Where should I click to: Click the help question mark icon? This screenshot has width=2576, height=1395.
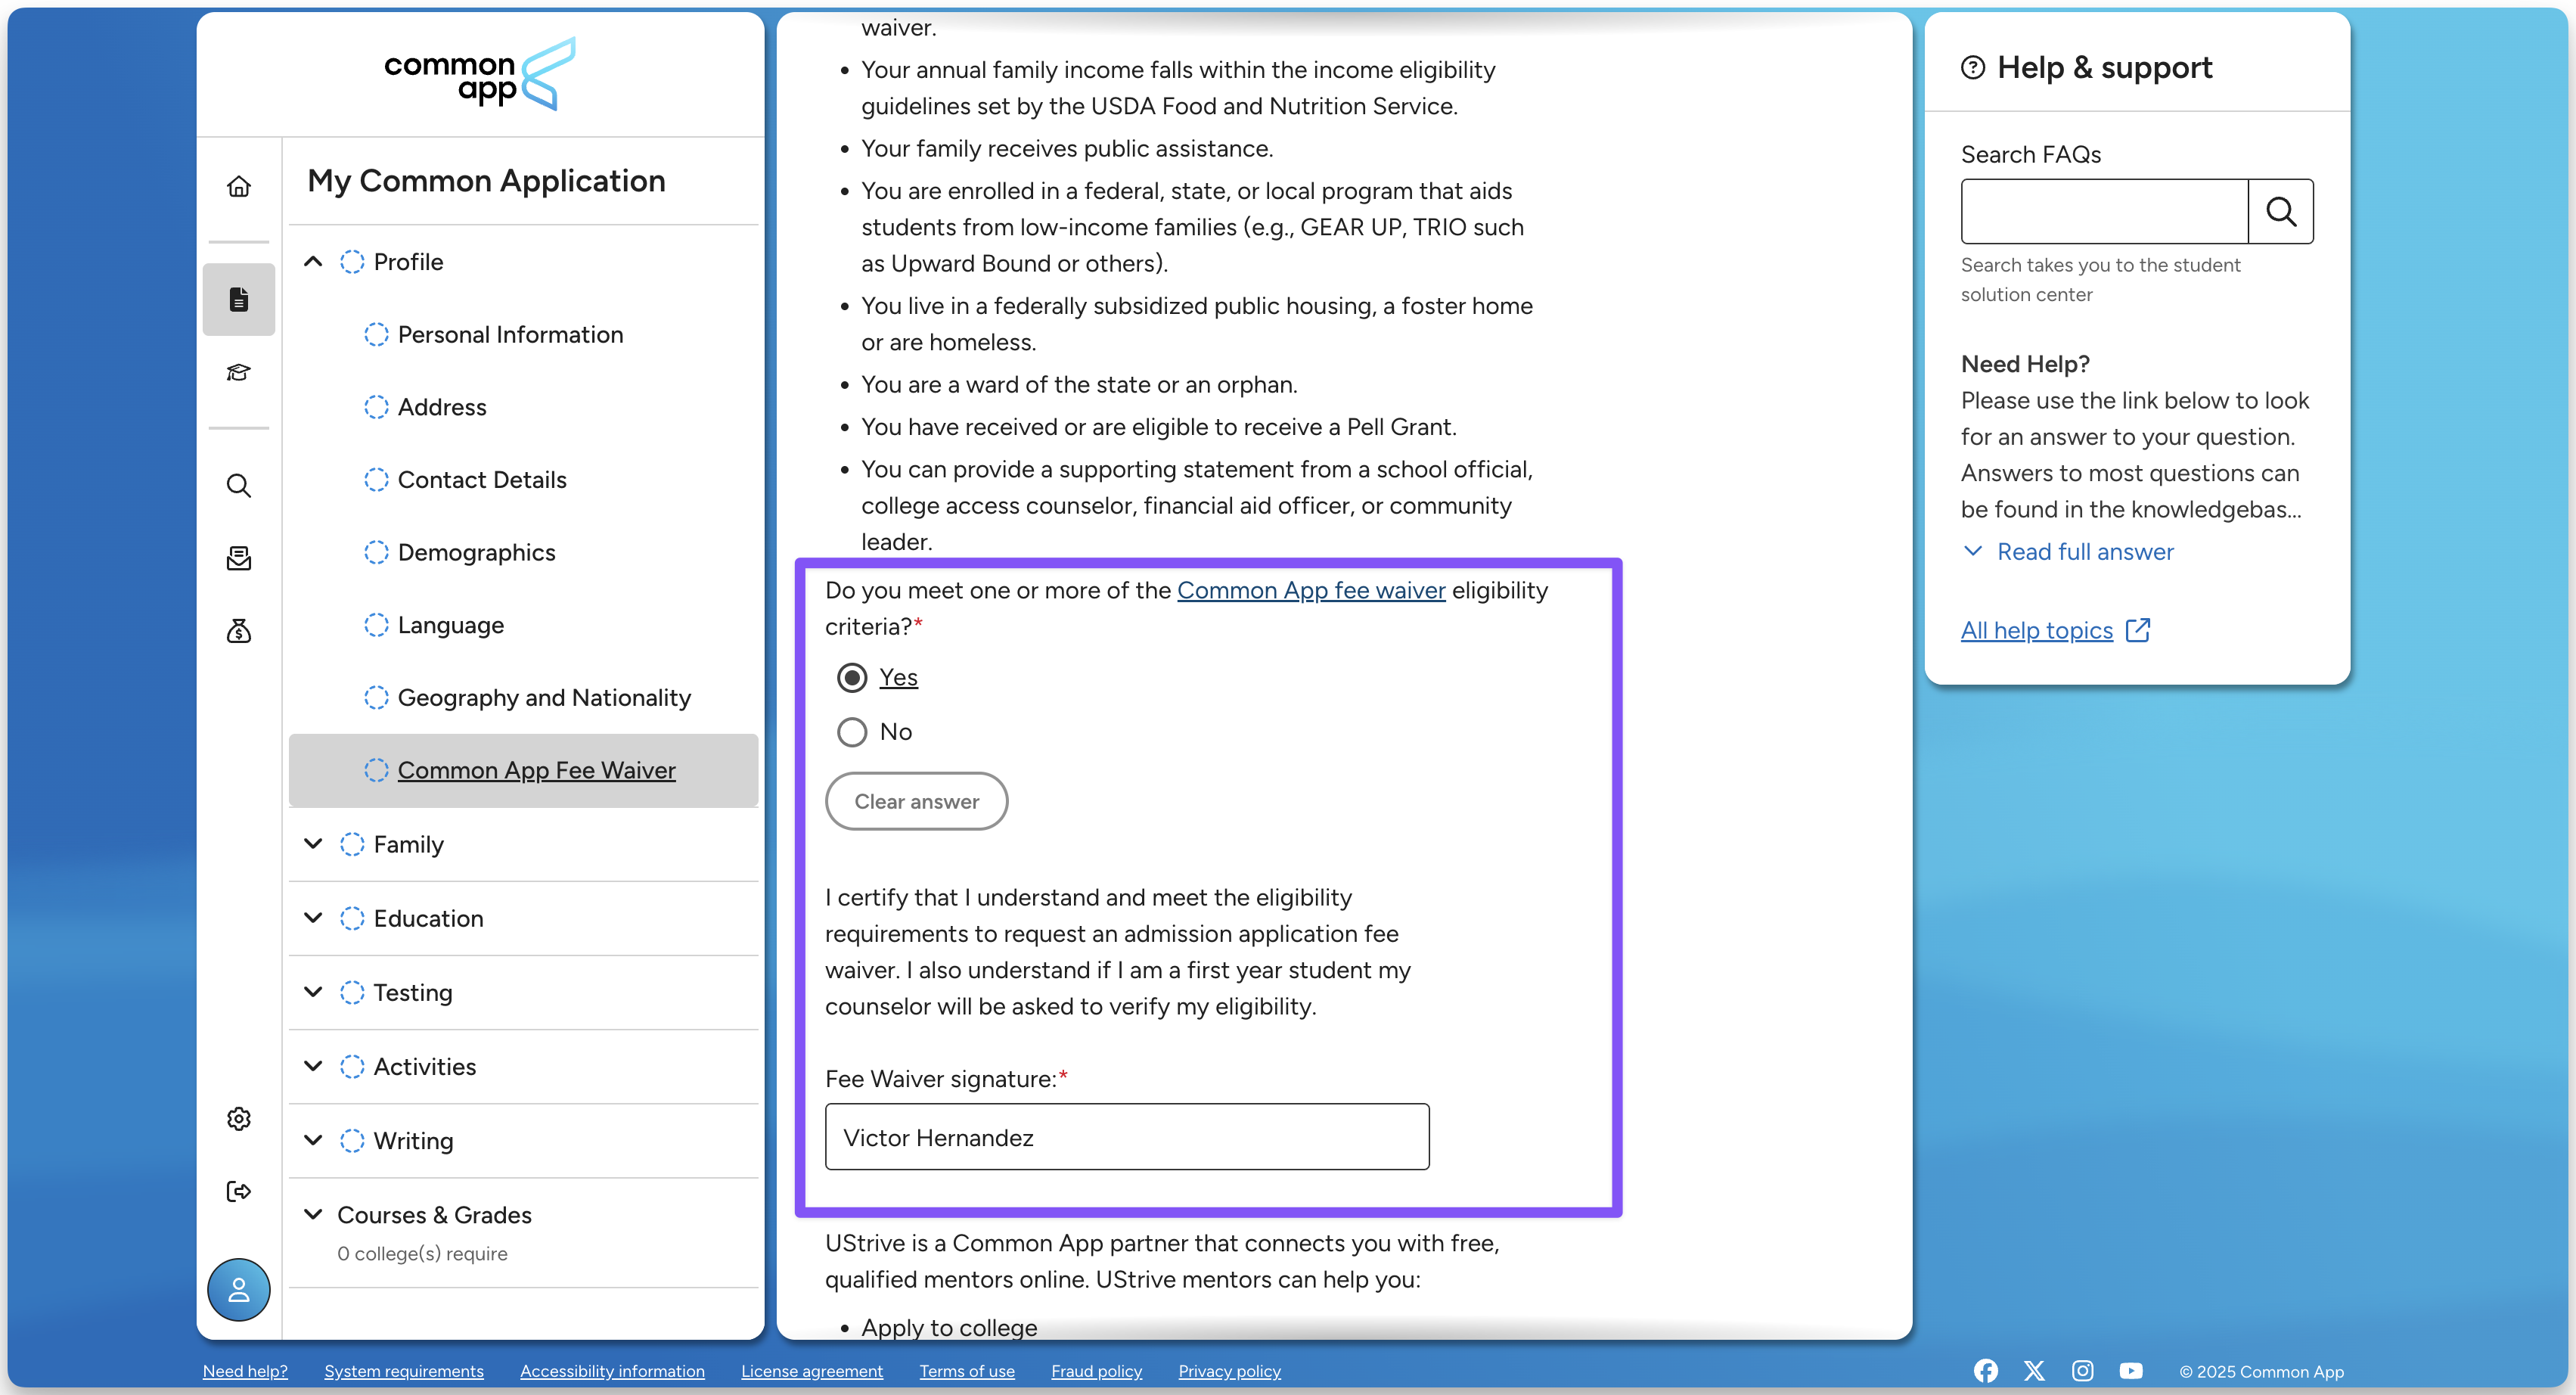point(1973,68)
